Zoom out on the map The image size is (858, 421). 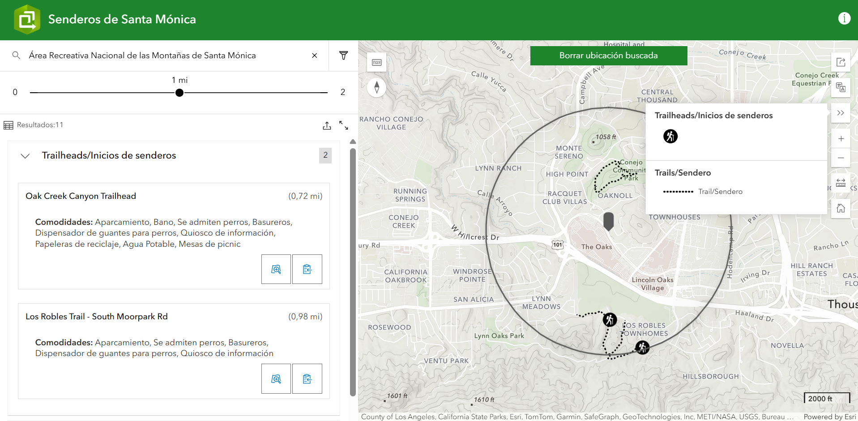(841, 158)
